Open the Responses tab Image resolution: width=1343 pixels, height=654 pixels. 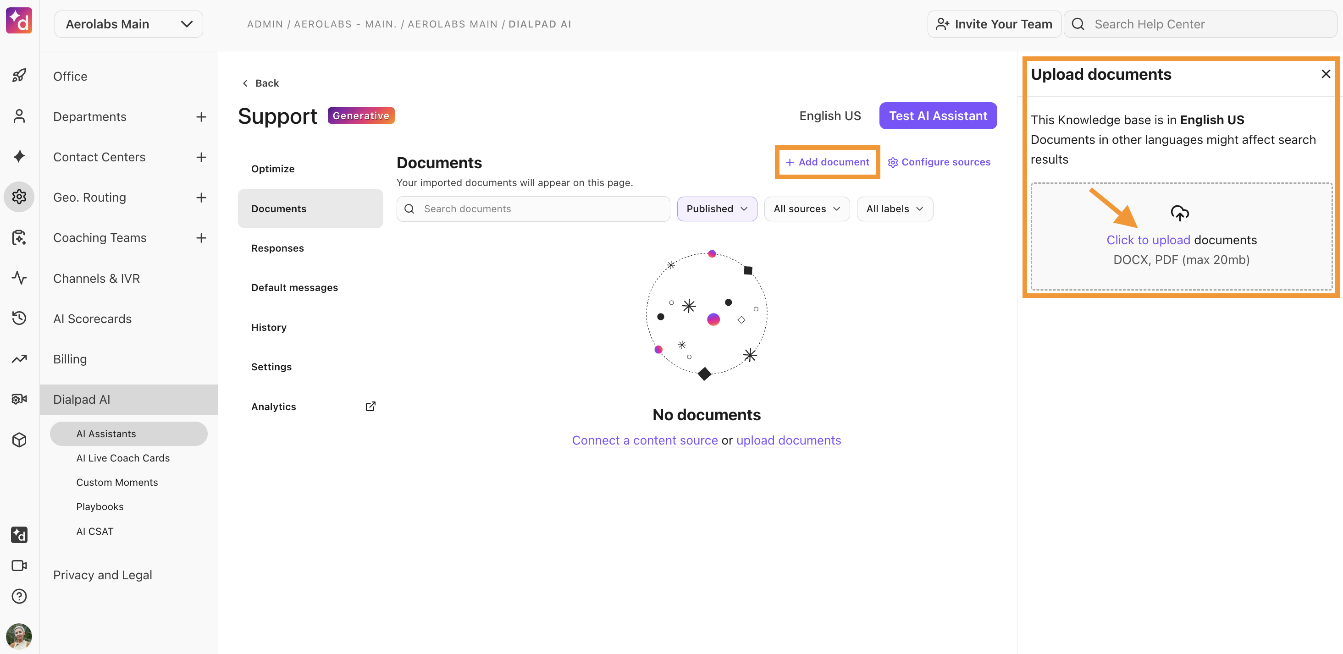point(310,248)
